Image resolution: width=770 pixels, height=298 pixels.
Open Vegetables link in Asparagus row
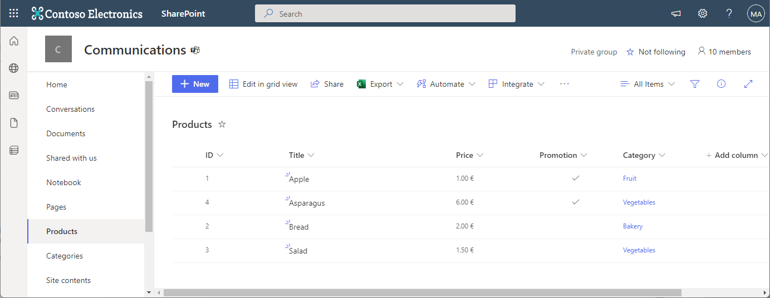click(x=639, y=202)
